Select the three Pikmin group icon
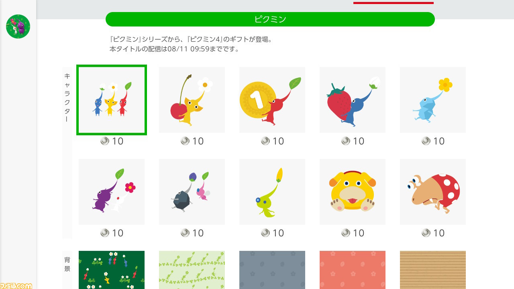 tap(112, 100)
